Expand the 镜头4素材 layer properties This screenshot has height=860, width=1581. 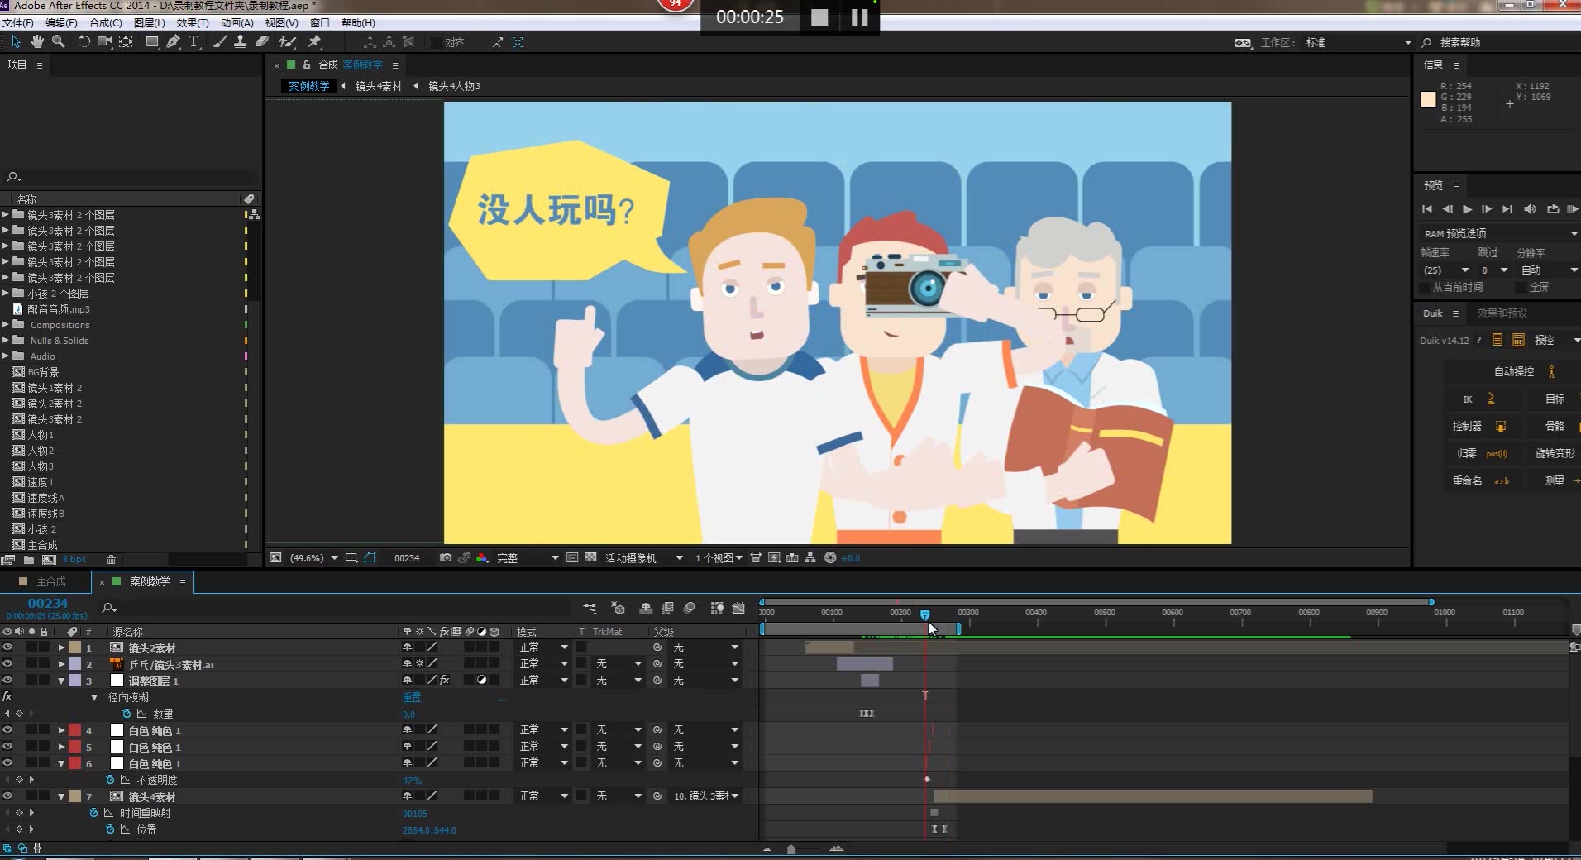coord(60,796)
